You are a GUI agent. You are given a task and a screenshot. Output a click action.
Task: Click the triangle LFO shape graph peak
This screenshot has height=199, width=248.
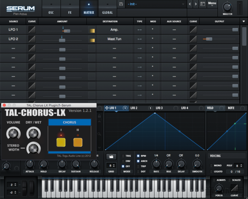coord(155,113)
